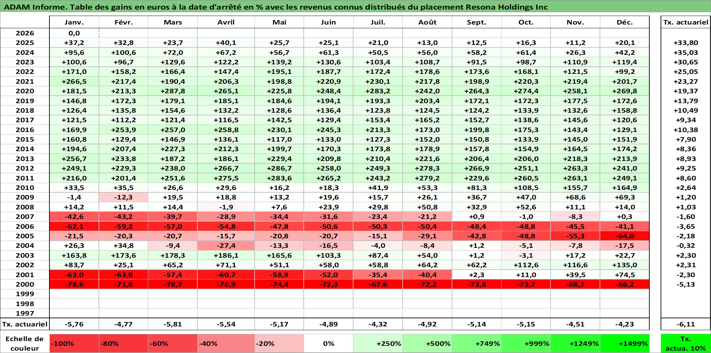Click the 2024 February value +100,6

[x=123, y=52]
